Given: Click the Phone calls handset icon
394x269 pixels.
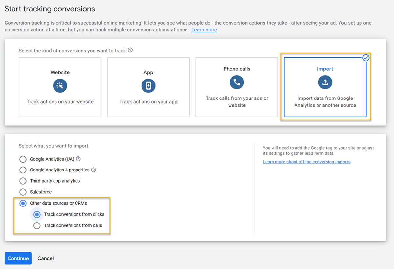Looking at the screenshot, I should click(x=237, y=82).
